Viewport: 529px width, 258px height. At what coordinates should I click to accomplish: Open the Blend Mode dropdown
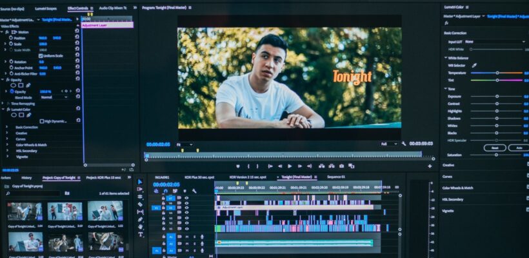54,97
